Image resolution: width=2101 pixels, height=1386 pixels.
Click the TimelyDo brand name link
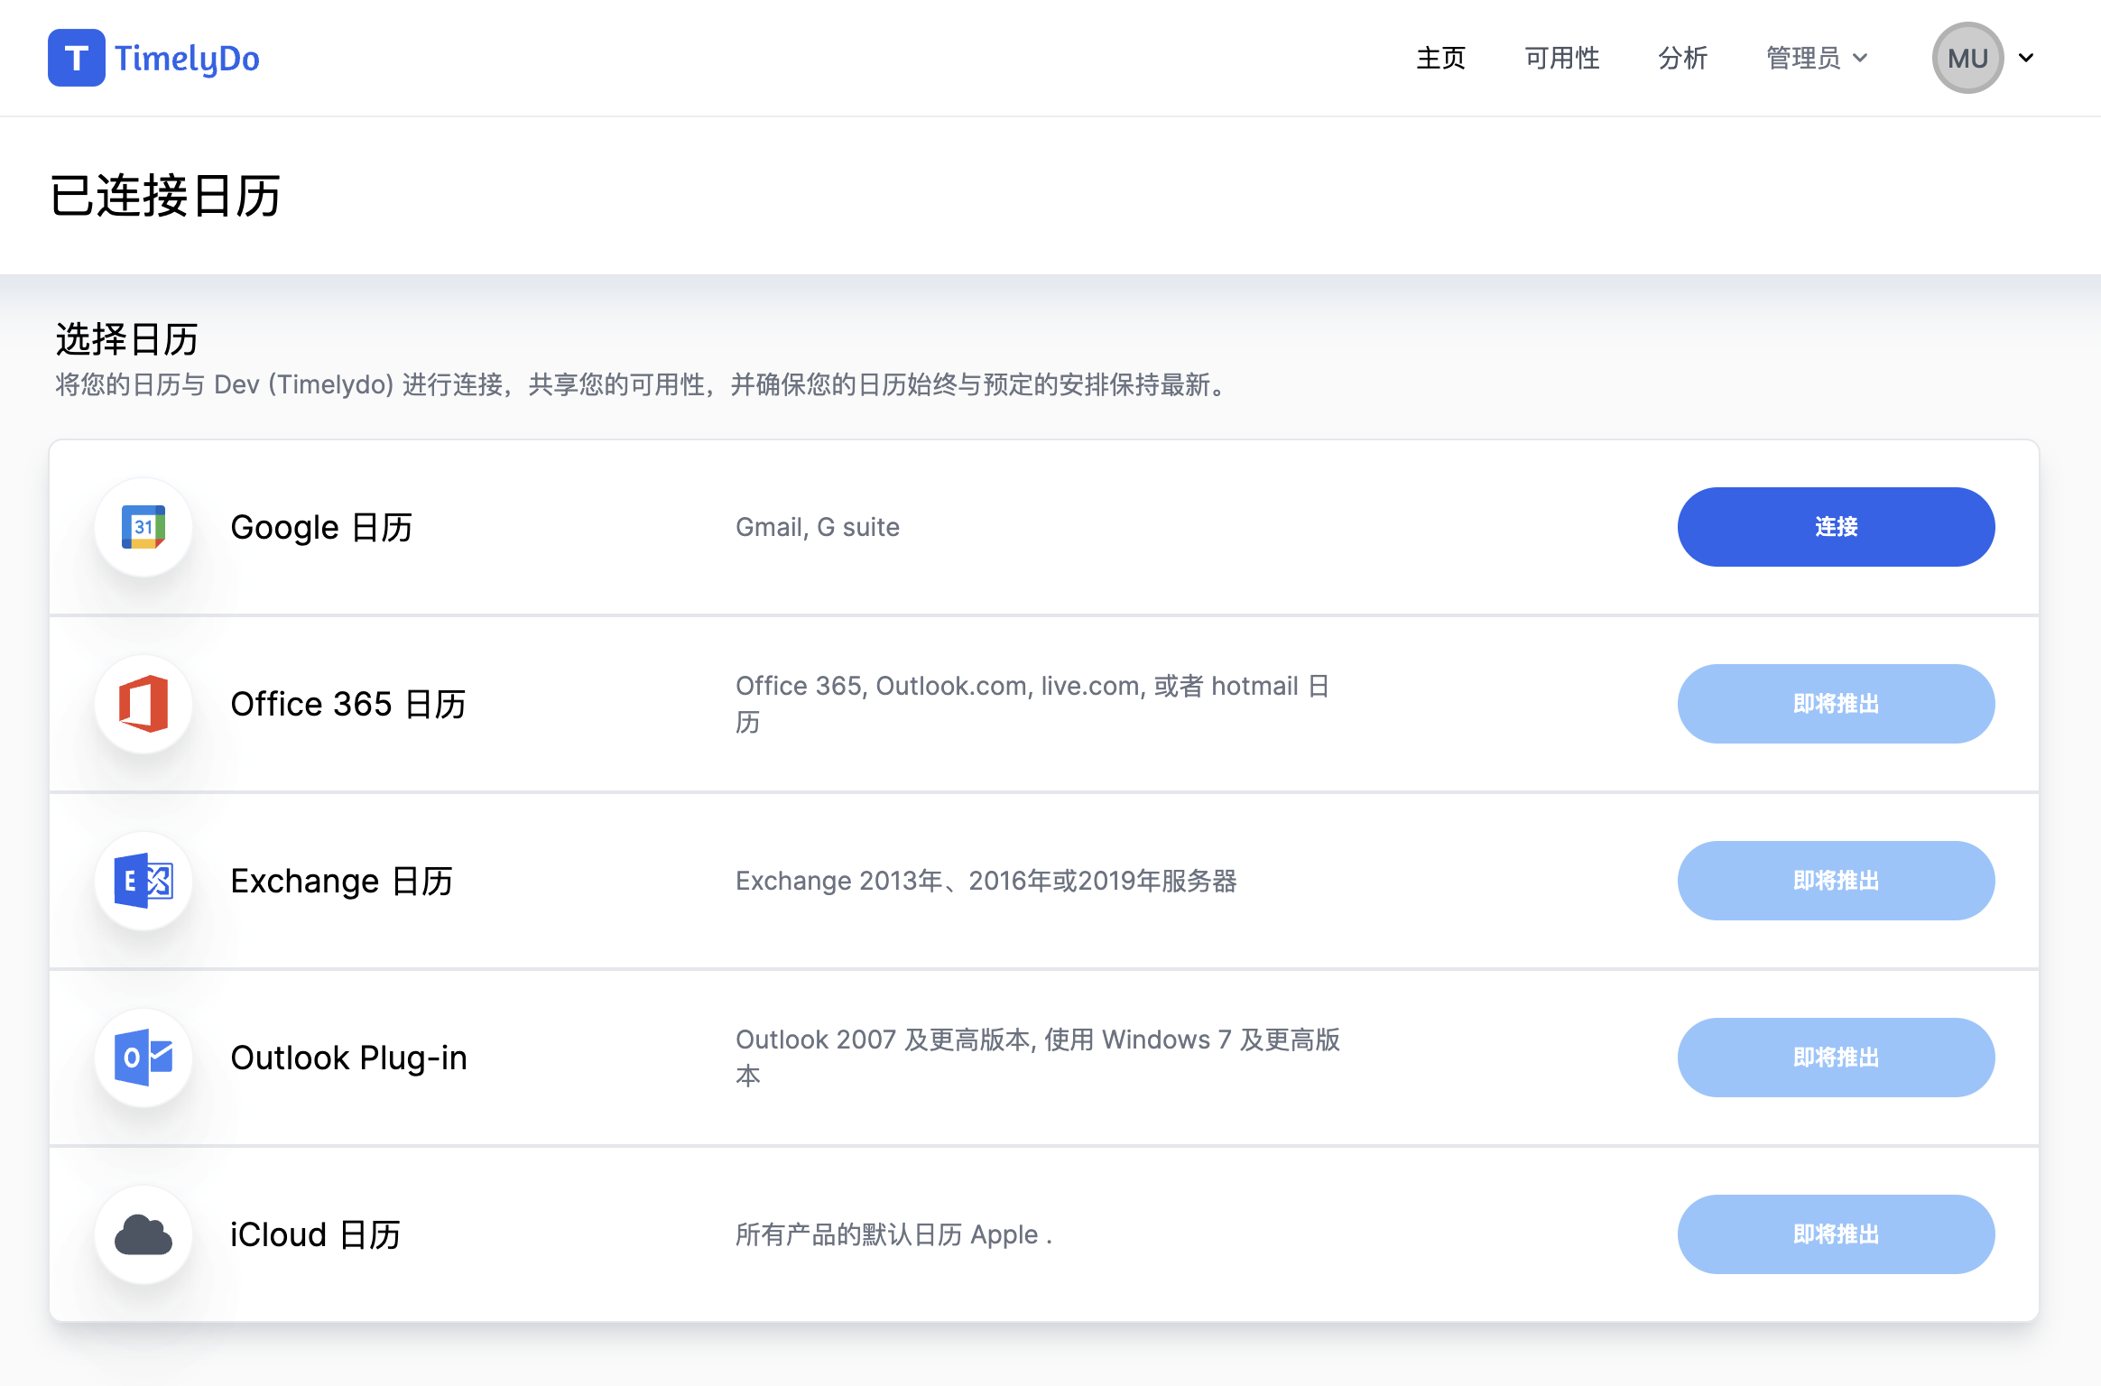tap(187, 59)
